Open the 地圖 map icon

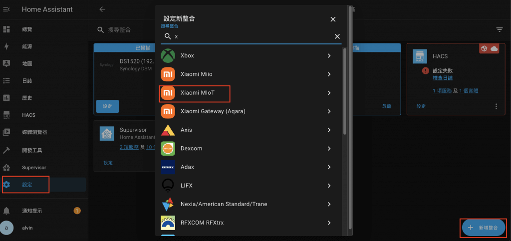(x=6, y=63)
